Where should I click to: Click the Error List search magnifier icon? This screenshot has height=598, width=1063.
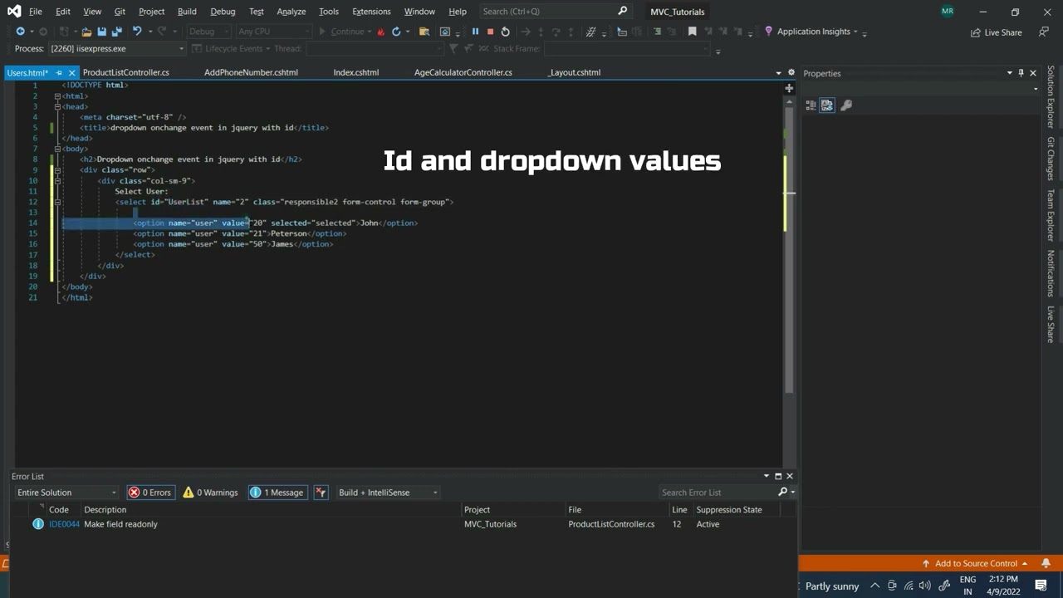[x=782, y=493]
